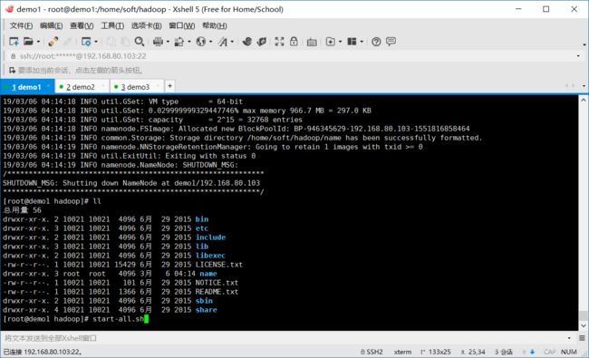The height and width of the screenshot is (358, 589).
Task: Click the Paste toolbar icon
Action: point(125,42)
